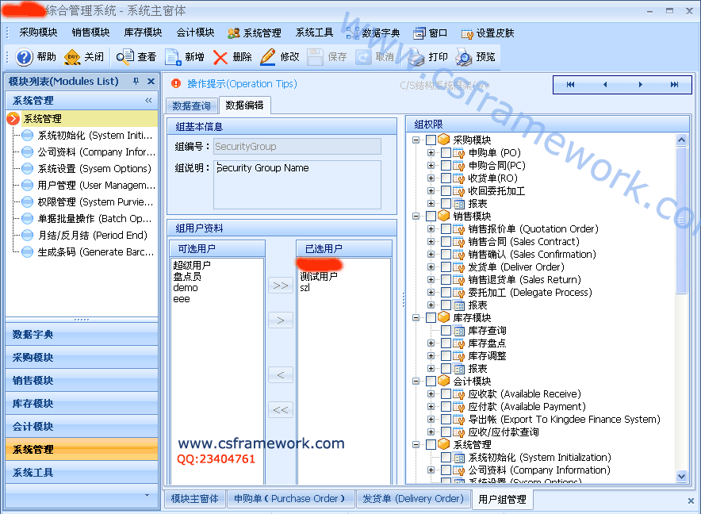Click the Preview (预览) magnifier icon
The width and height of the screenshot is (701, 514).
[464, 57]
